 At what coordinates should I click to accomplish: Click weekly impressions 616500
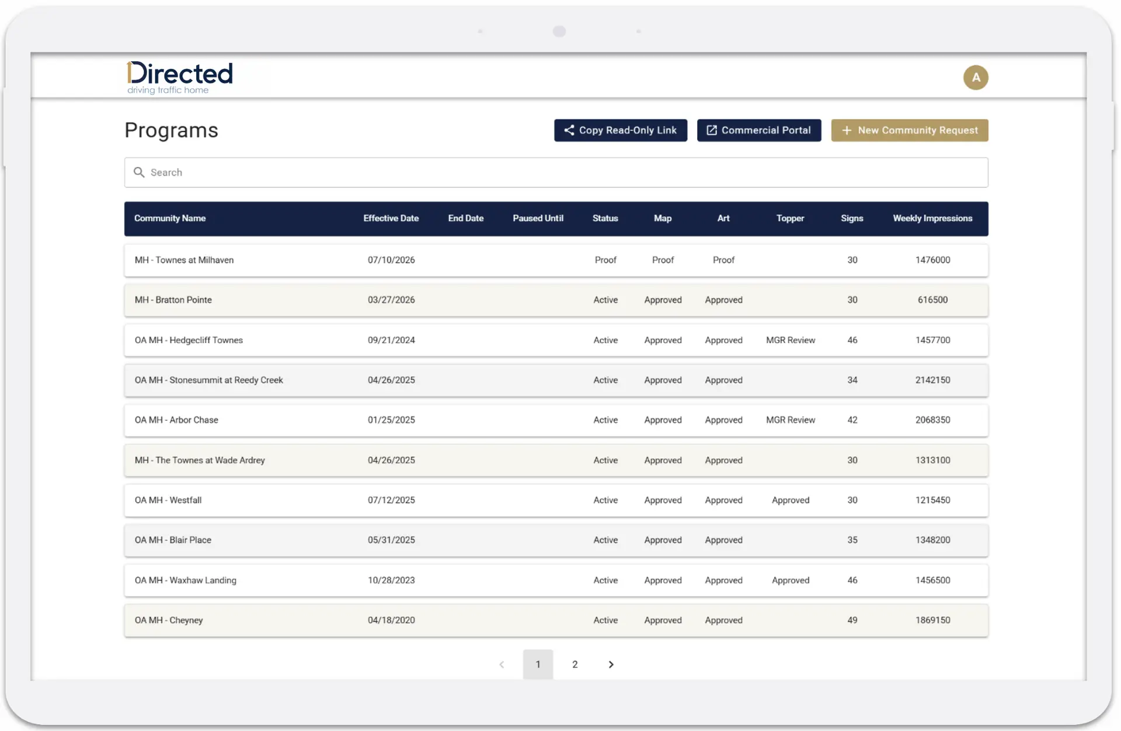click(x=932, y=300)
